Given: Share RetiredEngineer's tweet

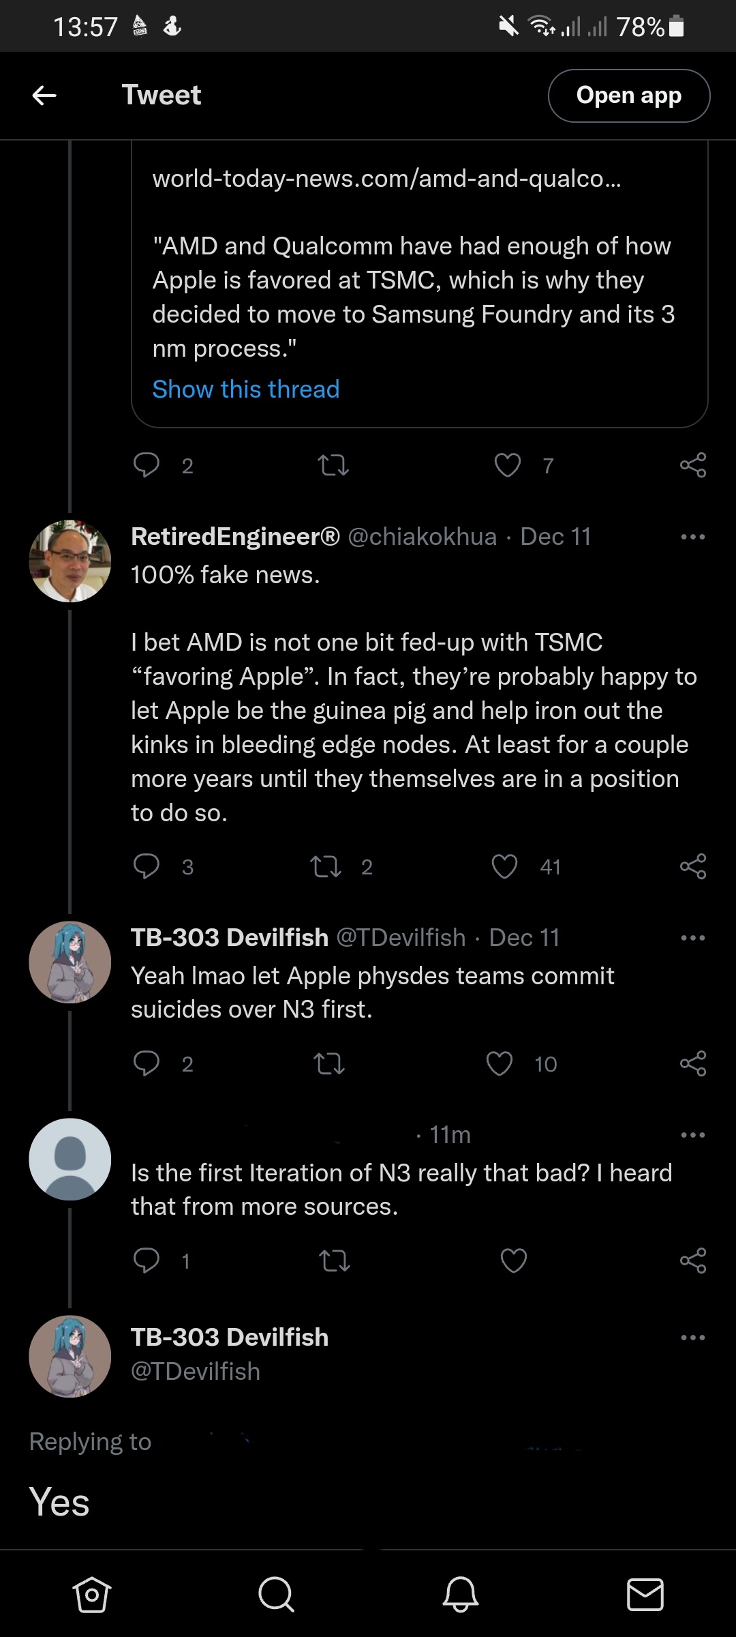Looking at the screenshot, I should coord(693,866).
